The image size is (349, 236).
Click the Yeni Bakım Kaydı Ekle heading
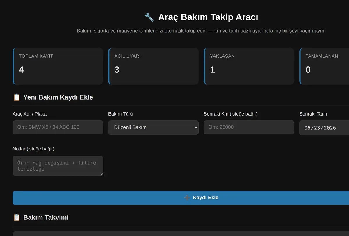pos(58,97)
